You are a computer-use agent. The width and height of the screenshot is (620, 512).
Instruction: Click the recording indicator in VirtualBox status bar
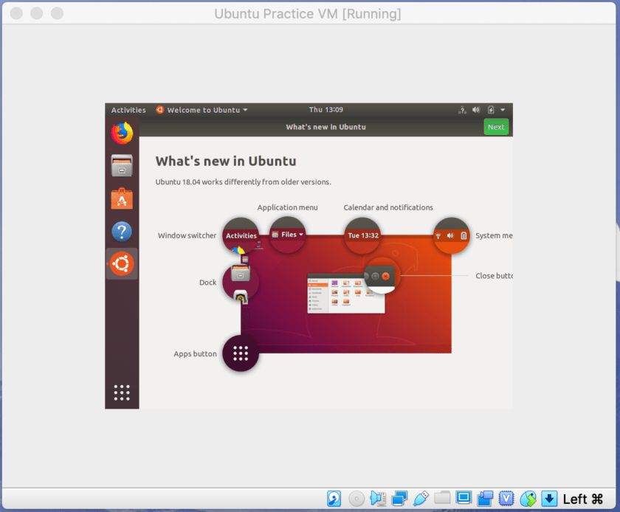point(485,499)
